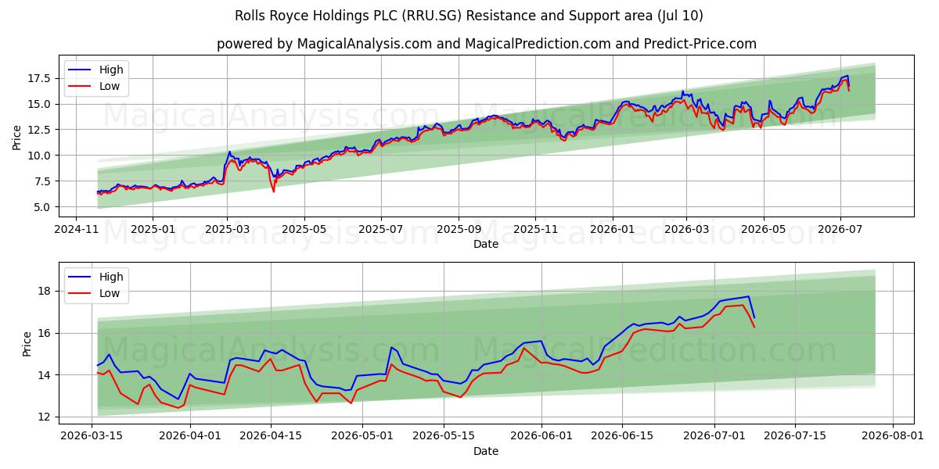Click the '15.0' price tick in top chart

(41, 104)
